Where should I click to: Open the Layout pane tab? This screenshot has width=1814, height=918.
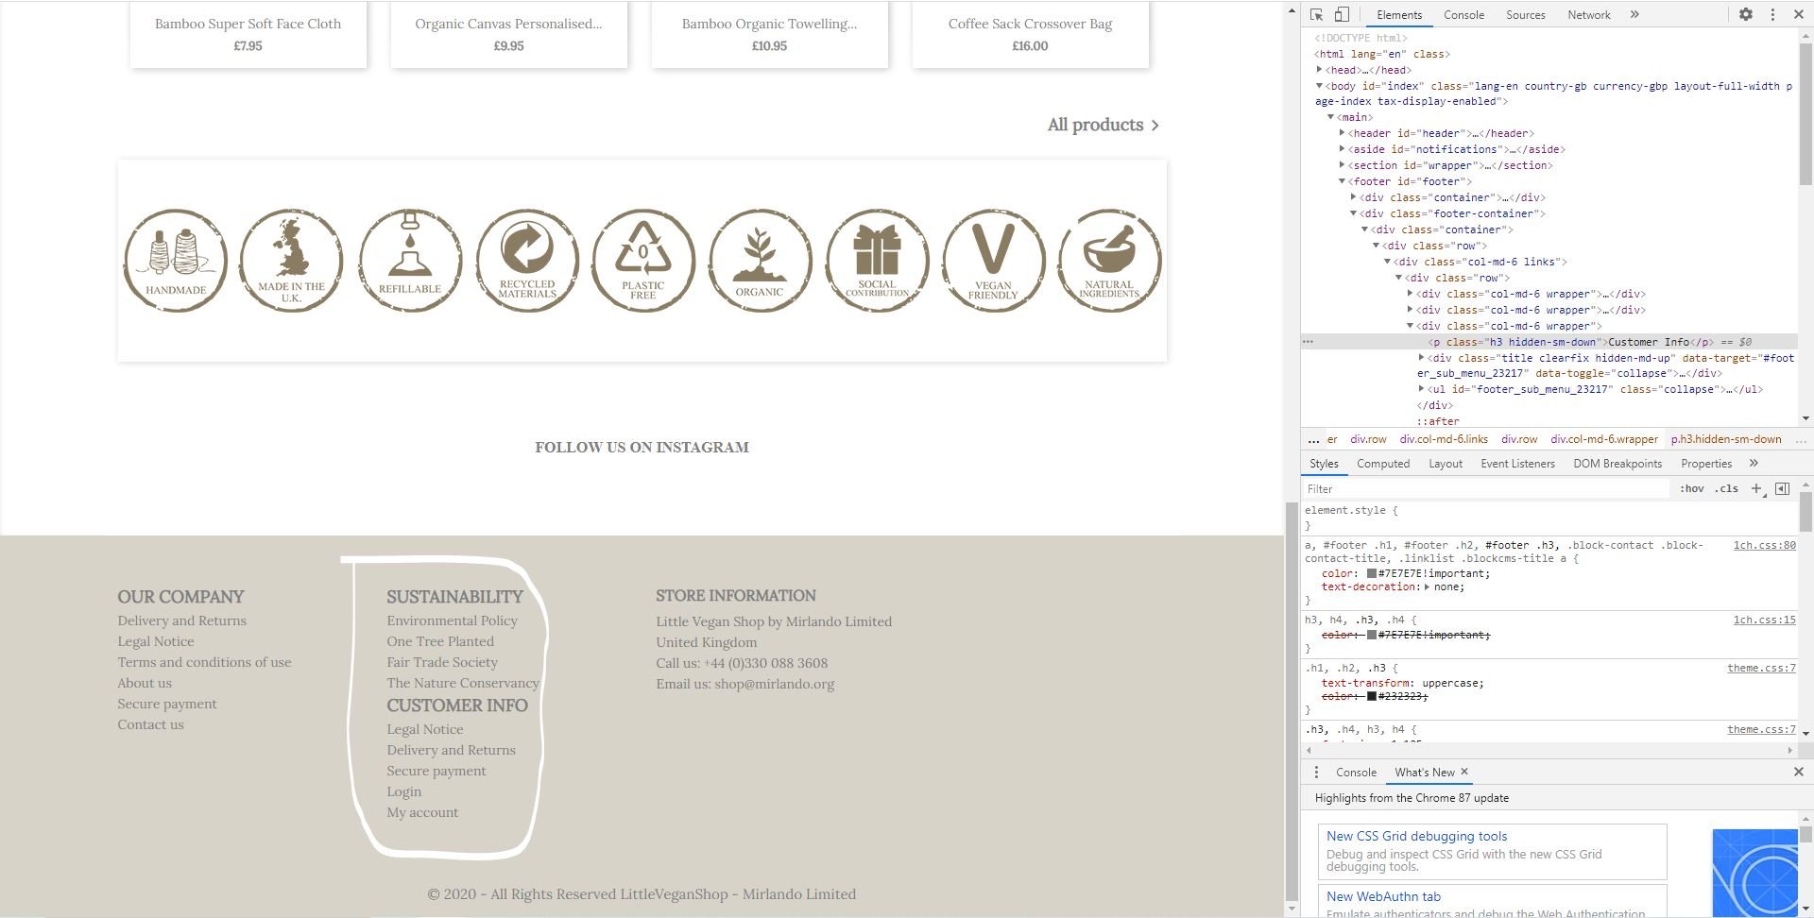(x=1445, y=464)
